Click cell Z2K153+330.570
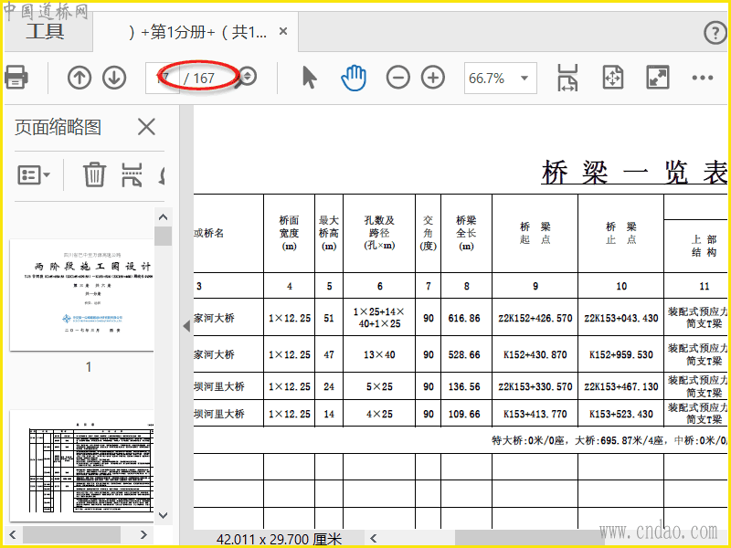 535,386
